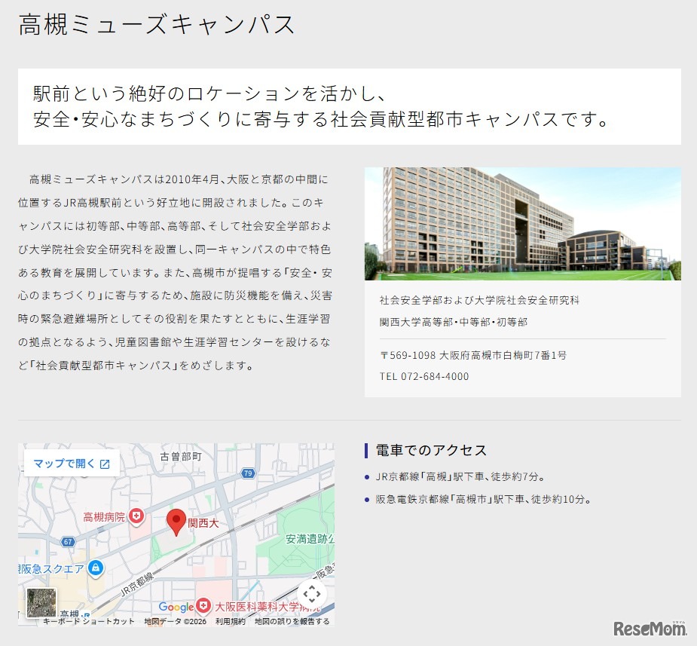Click the JR京都線 railway label on map
697x646 pixels.
pos(137,584)
